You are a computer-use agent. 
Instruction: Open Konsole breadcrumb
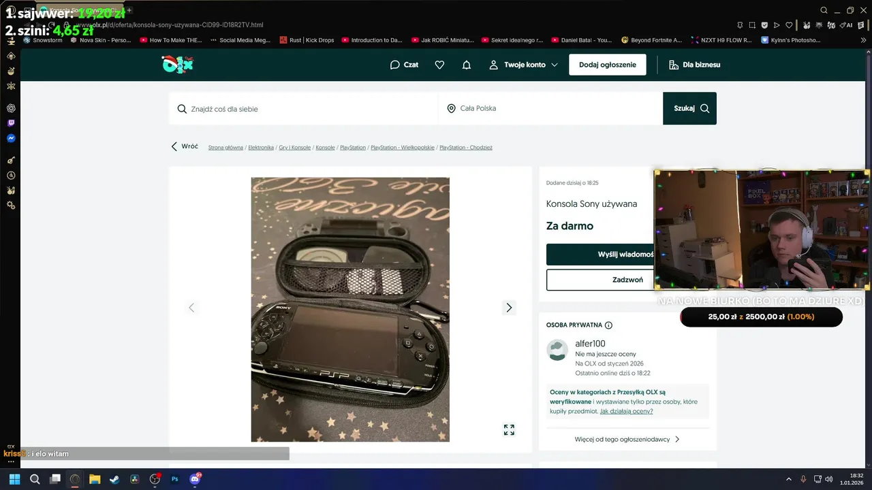[x=326, y=148]
